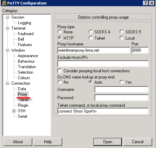The height and width of the screenshot is (148, 156).
Task: Click the Port field showing 8080
Action: (140, 50)
